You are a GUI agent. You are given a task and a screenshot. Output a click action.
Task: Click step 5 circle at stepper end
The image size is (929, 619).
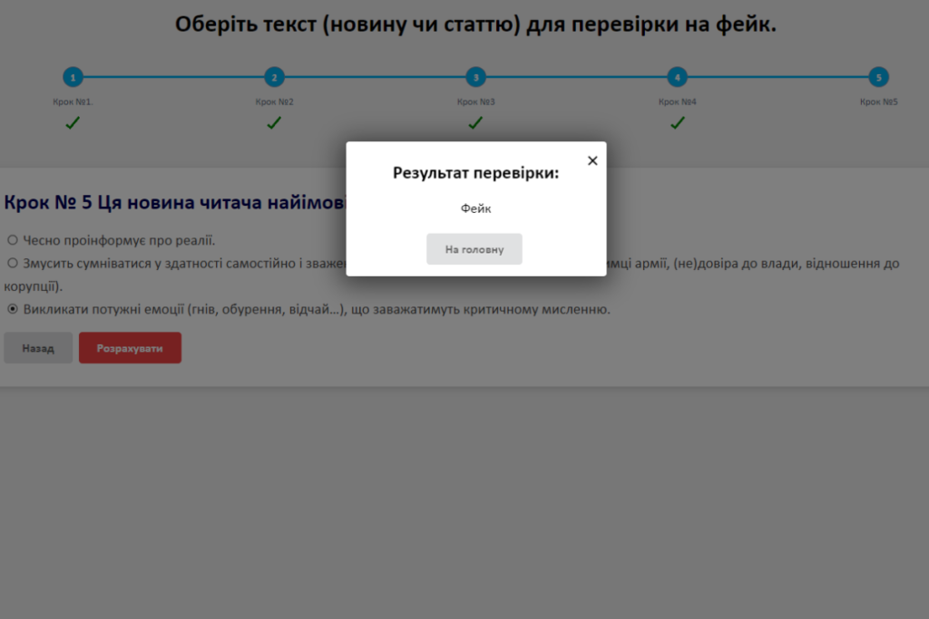click(878, 77)
